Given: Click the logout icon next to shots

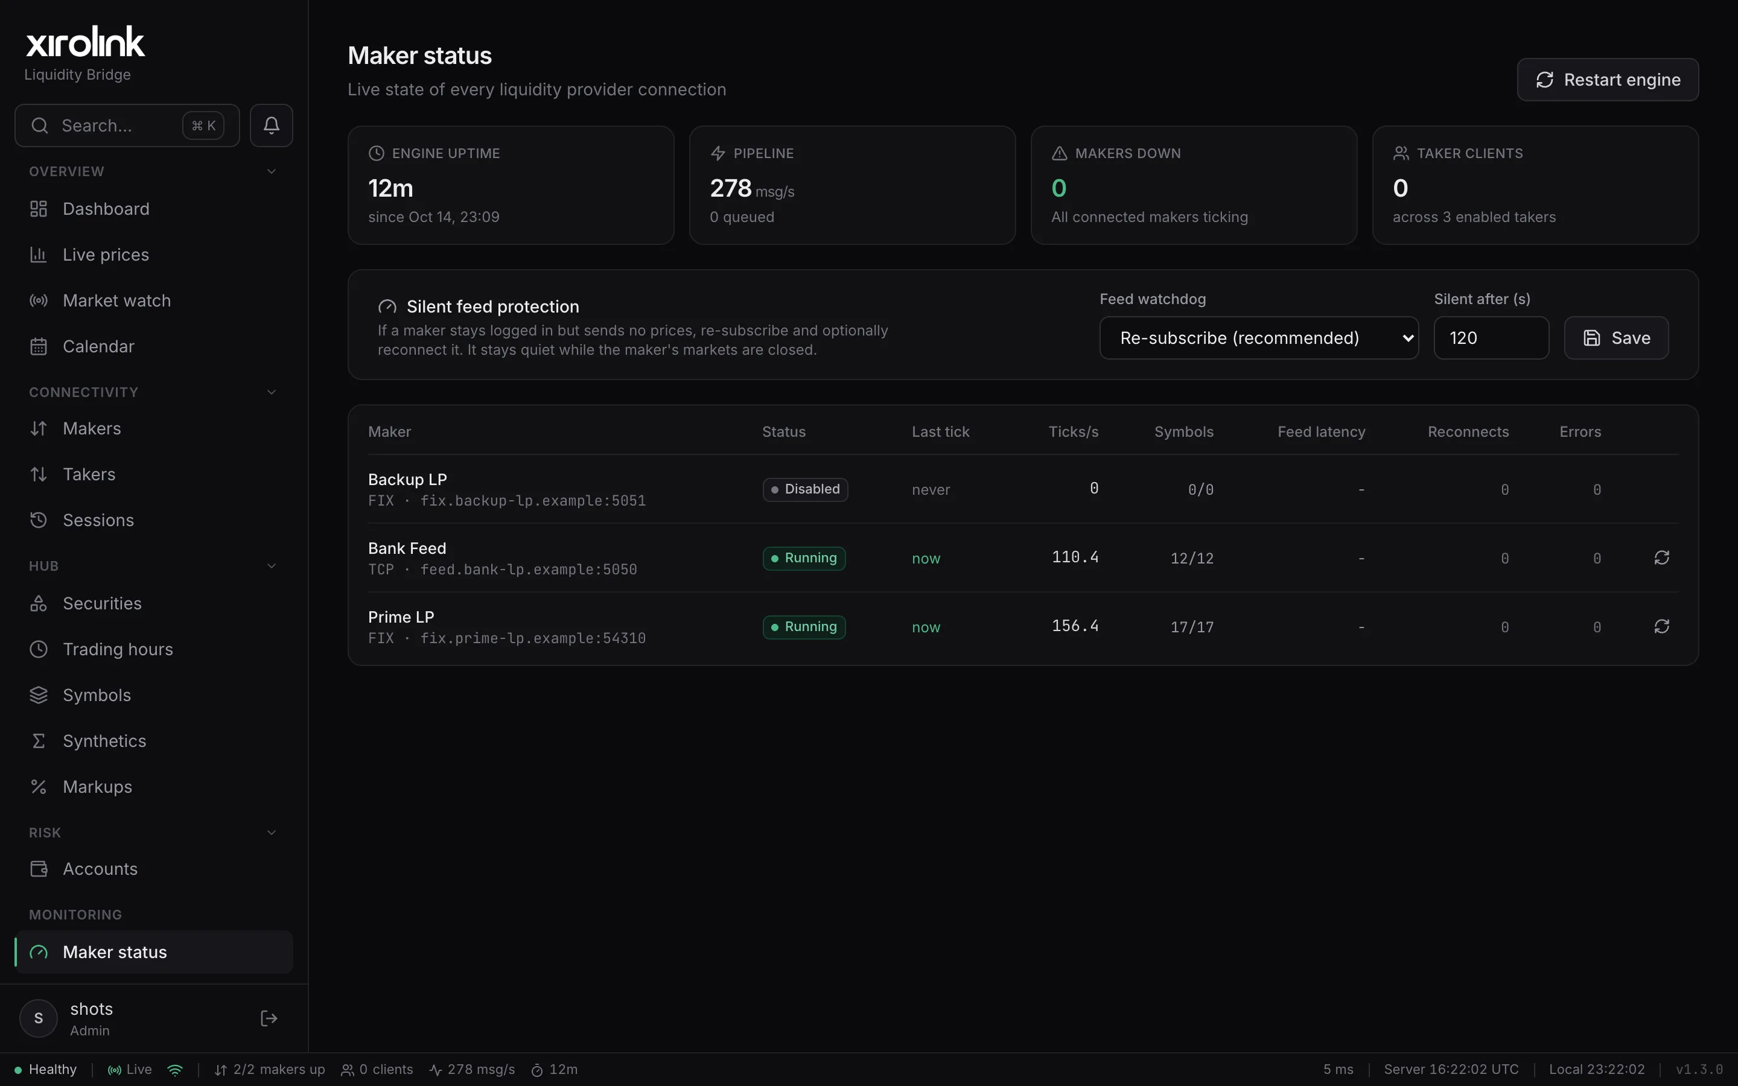Looking at the screenshot, I should click(x=269, y=1018).
